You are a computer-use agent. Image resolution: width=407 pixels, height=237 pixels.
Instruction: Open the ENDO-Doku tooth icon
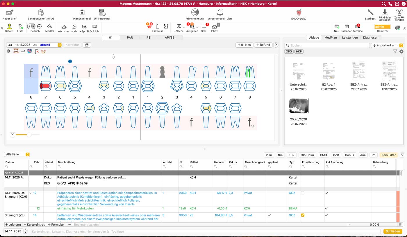(x=299, y=12)
